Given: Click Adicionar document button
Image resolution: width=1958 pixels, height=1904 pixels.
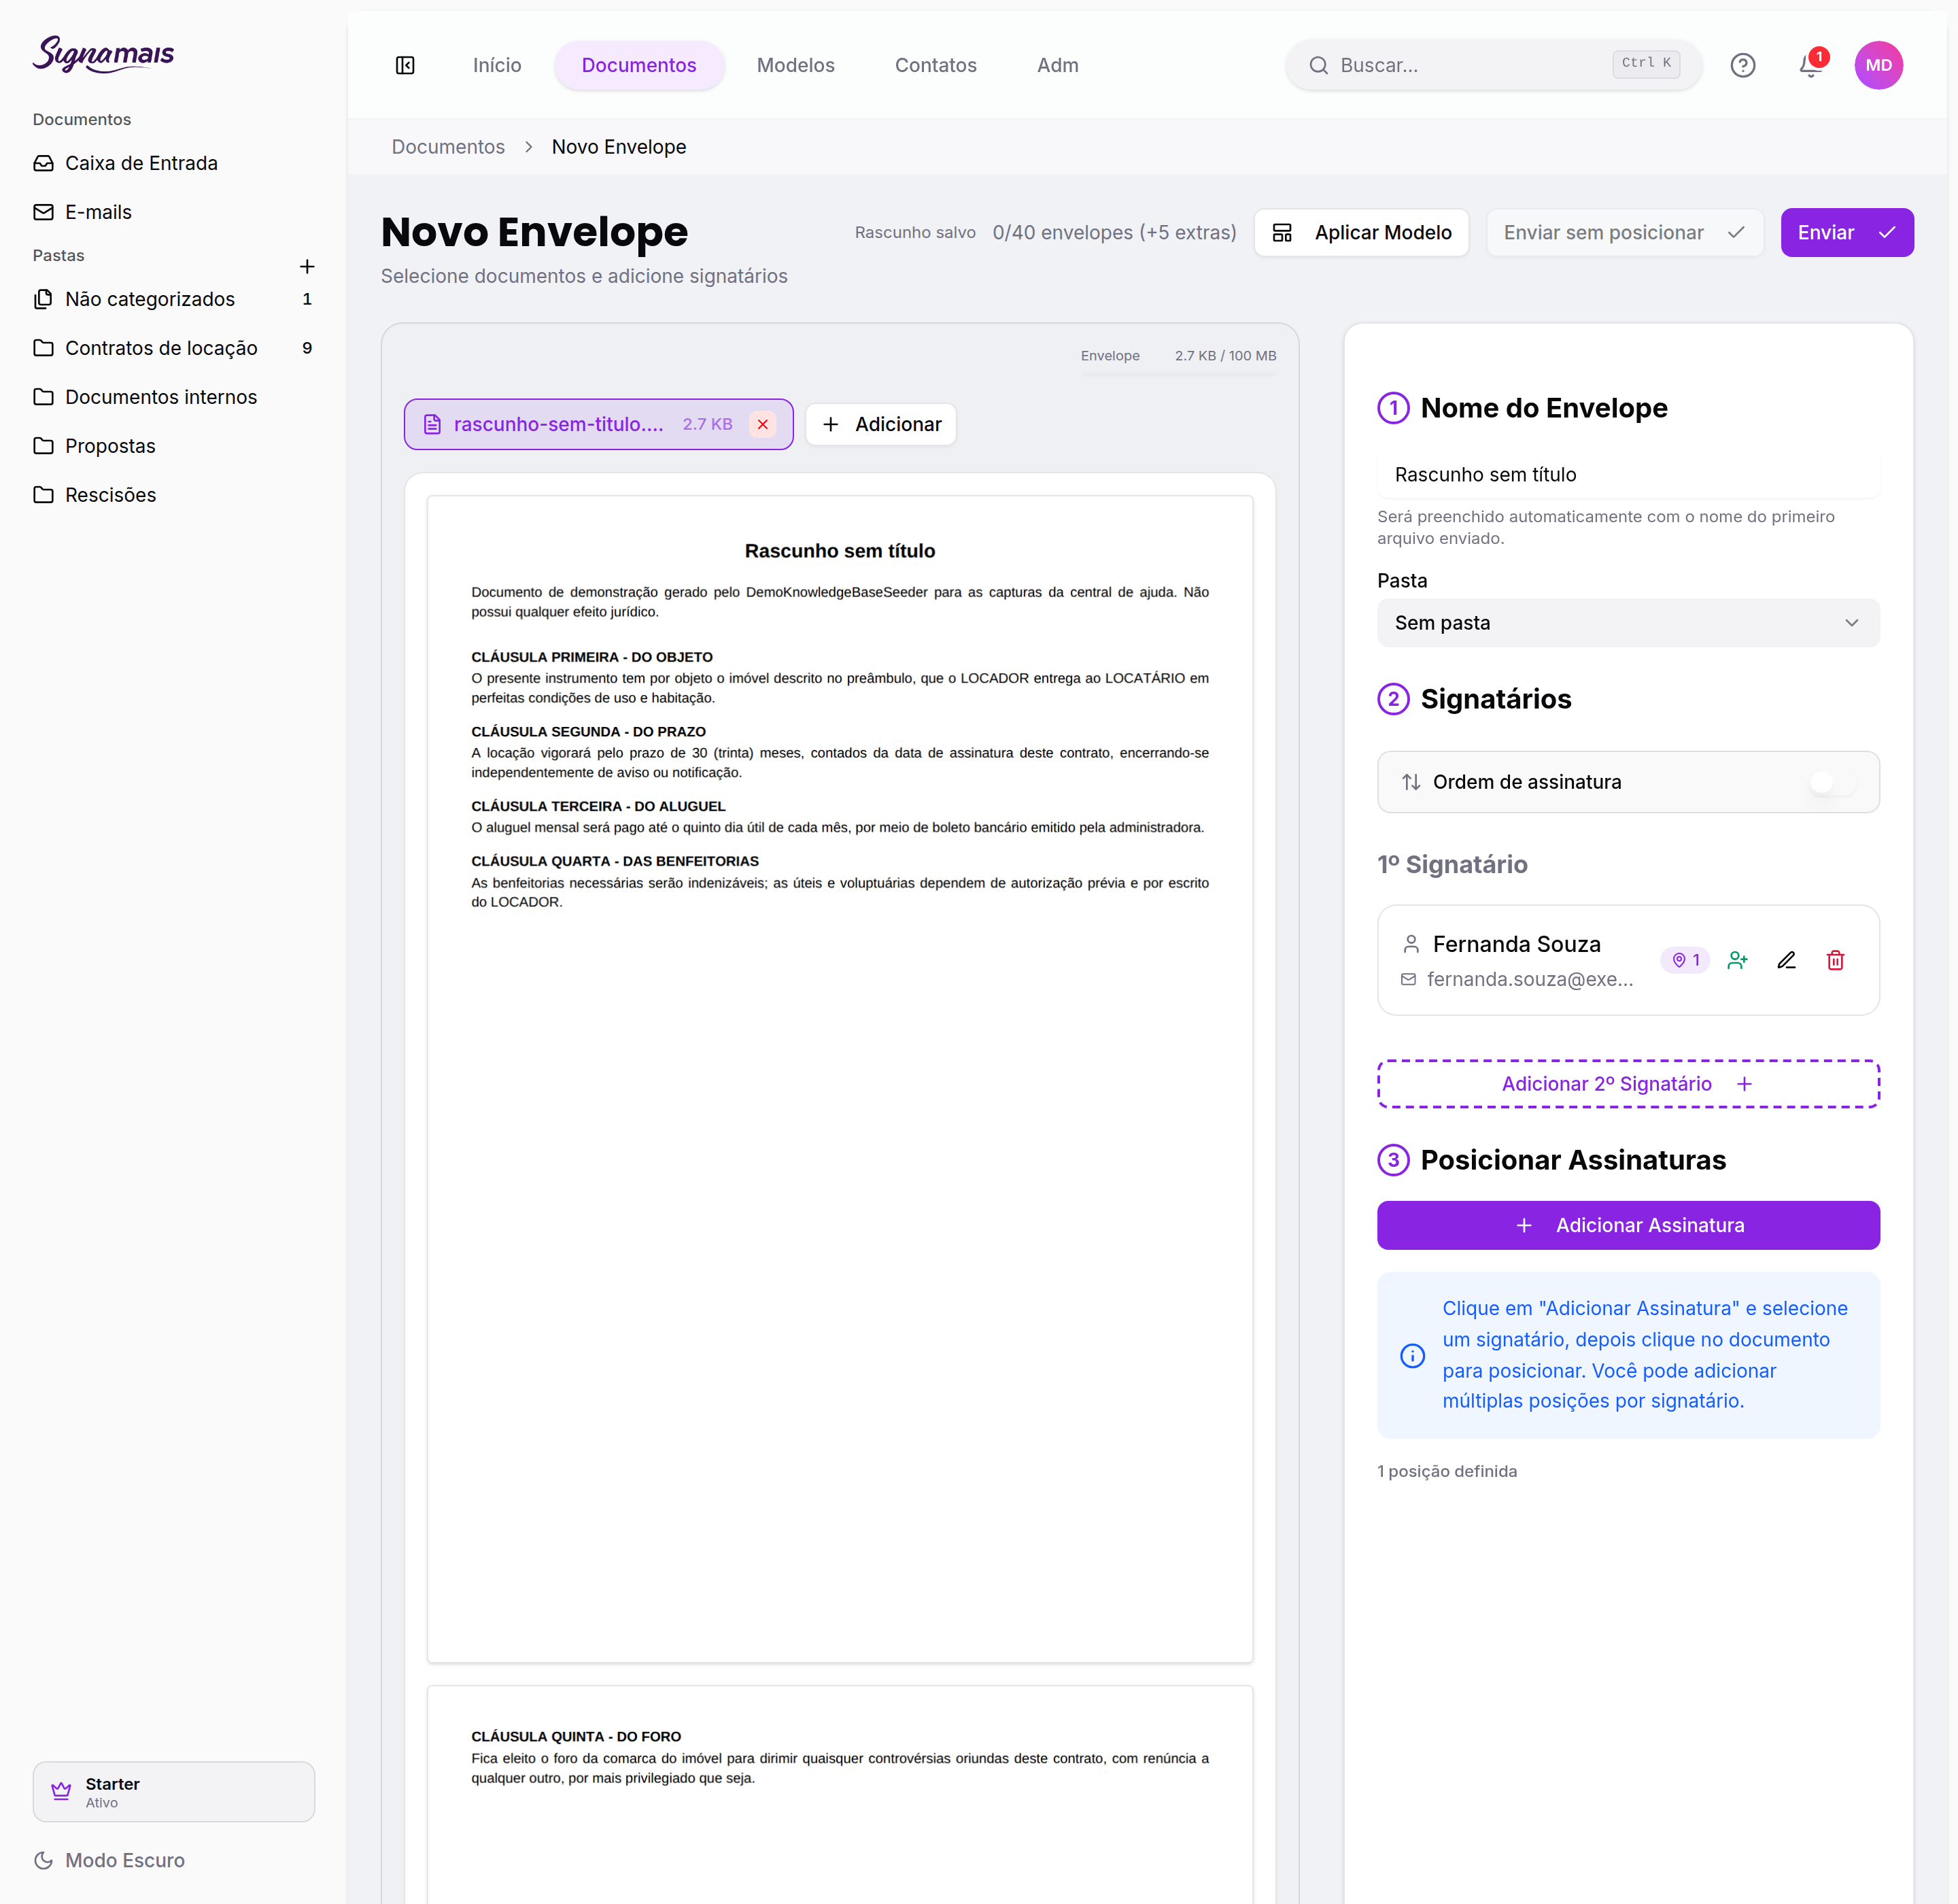Looking at the screenshot, I should point(881,424).
